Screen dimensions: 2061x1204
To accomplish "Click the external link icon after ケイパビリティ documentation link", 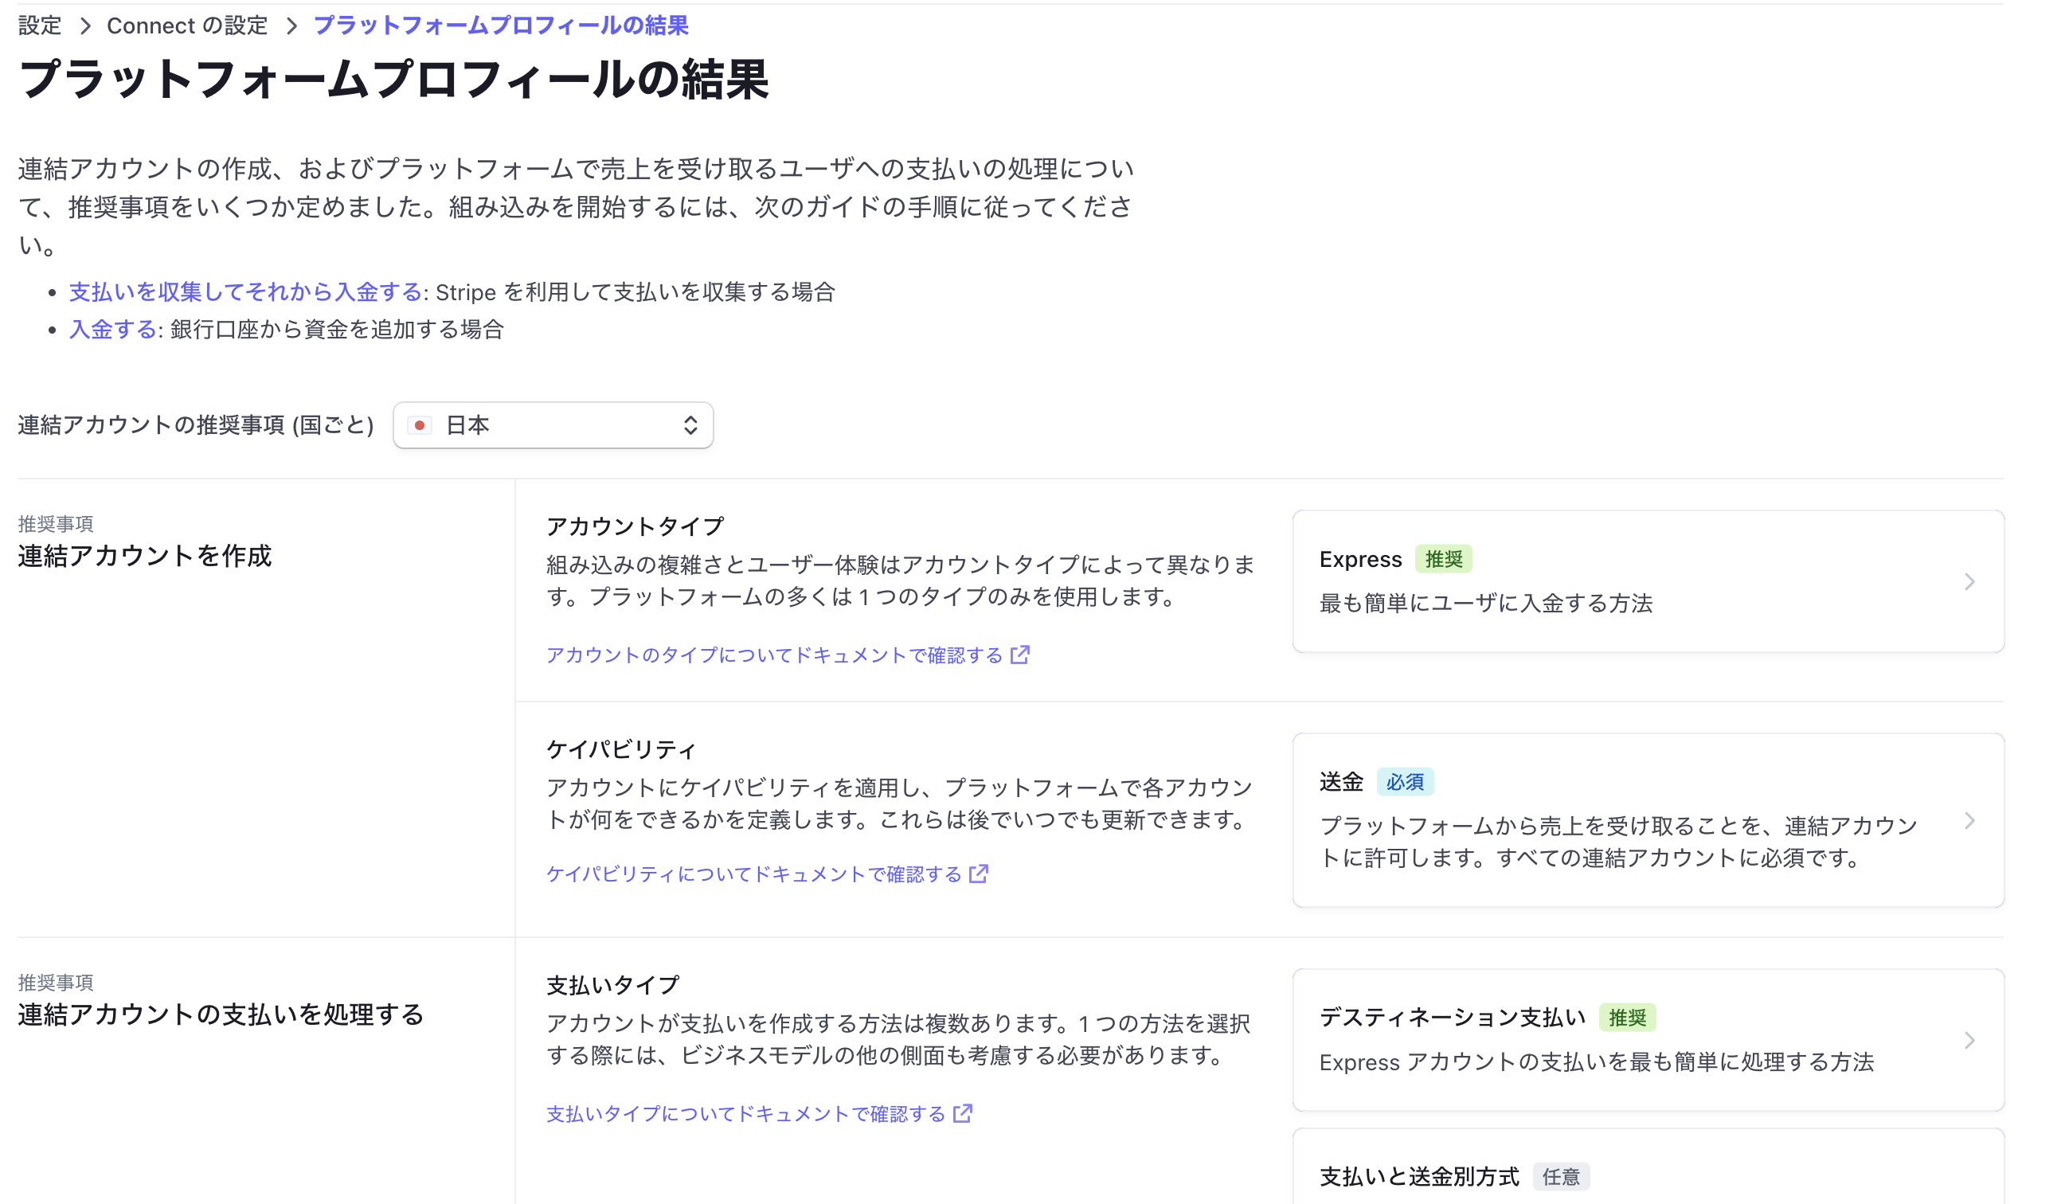I will tap(978, 874).
